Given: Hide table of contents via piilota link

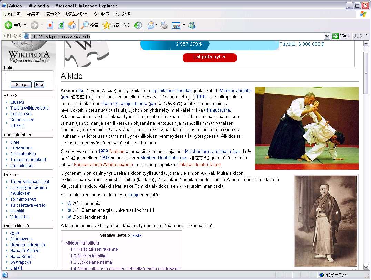Looking at the screenshot, I should (x=137, y=235).
